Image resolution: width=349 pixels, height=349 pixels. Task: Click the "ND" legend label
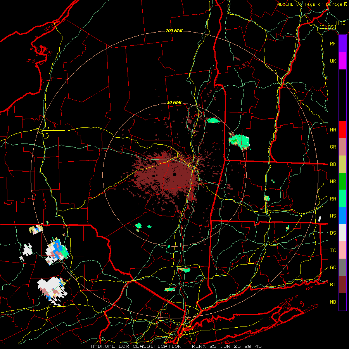coord(333,302)
